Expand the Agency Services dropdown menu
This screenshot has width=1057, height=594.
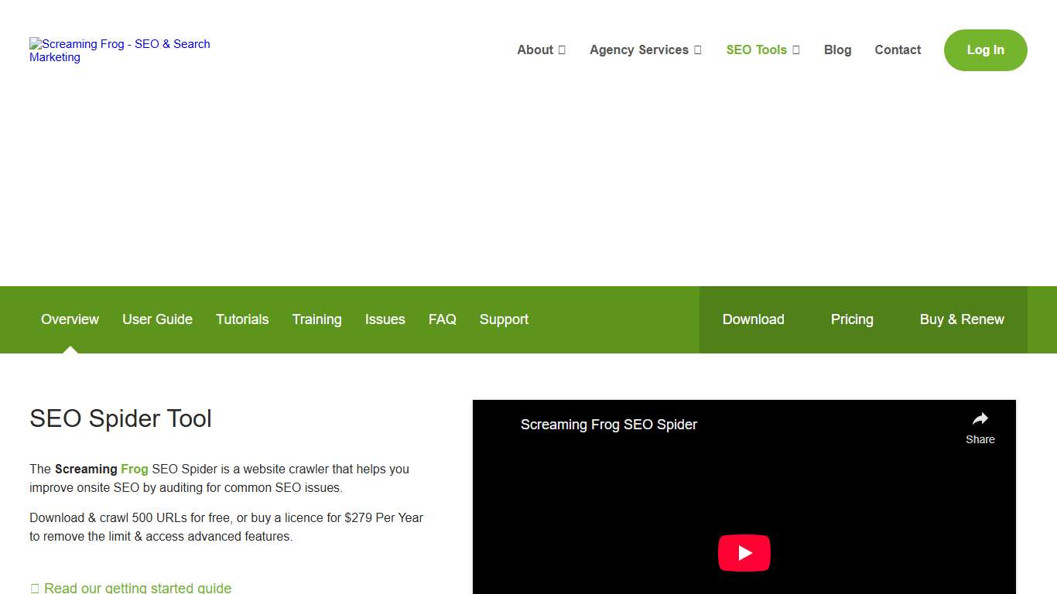coord(639,49)
